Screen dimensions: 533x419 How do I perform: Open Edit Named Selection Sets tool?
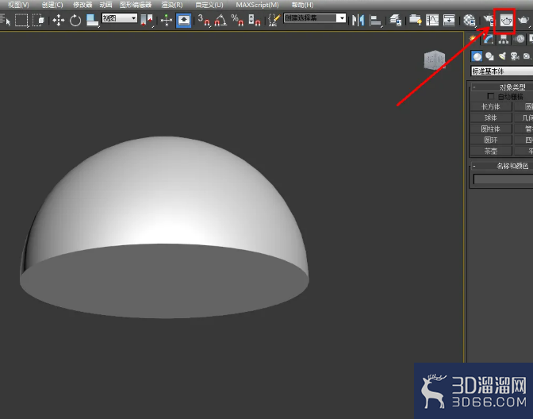click(274, 20)
